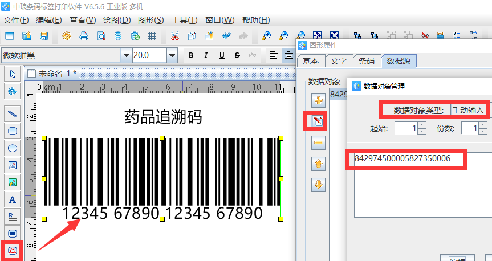
Task: Click the zoom in magnifier
Action: (266, 36)
